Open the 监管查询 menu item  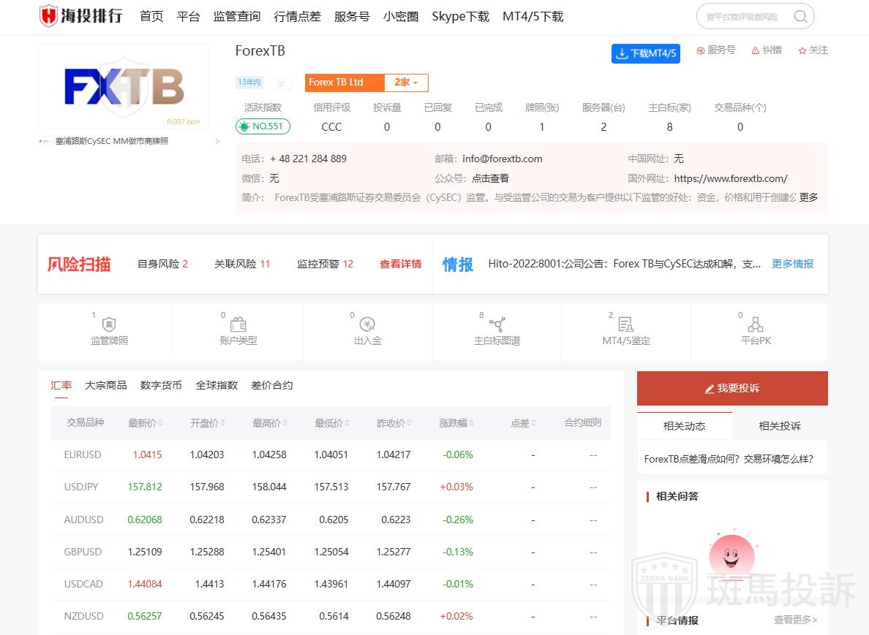click(236, 17)
